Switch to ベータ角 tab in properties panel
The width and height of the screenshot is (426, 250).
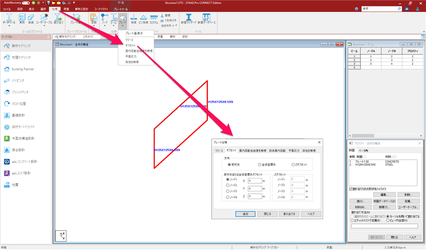point(363,151)
